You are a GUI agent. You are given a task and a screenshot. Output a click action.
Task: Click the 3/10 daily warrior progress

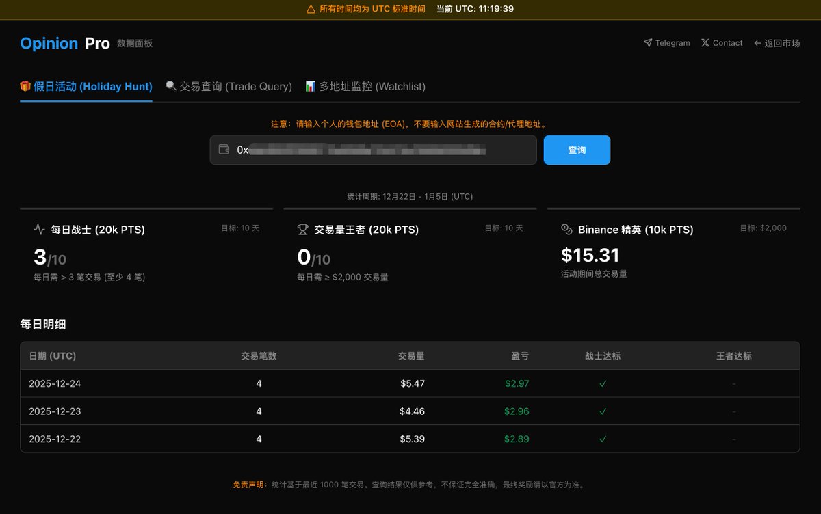(x=50, y=258)
